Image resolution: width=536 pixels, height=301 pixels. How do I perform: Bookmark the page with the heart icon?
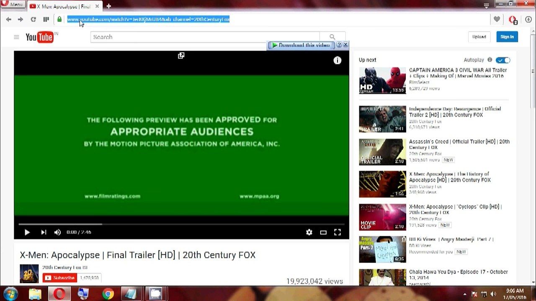tap(497, 19)
